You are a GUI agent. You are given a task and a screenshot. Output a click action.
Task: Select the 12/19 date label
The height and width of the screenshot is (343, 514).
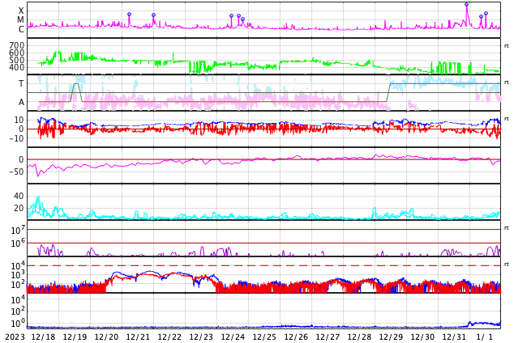75,337
